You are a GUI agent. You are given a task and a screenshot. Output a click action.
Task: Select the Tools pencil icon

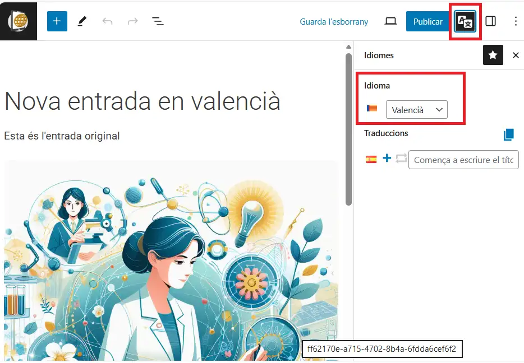tap(82, 21)
